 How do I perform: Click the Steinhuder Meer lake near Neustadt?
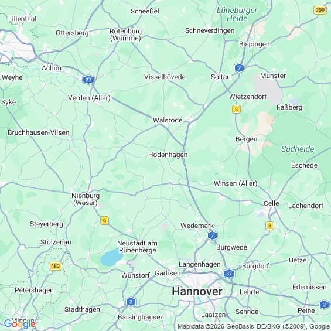[x=111, y=257]
